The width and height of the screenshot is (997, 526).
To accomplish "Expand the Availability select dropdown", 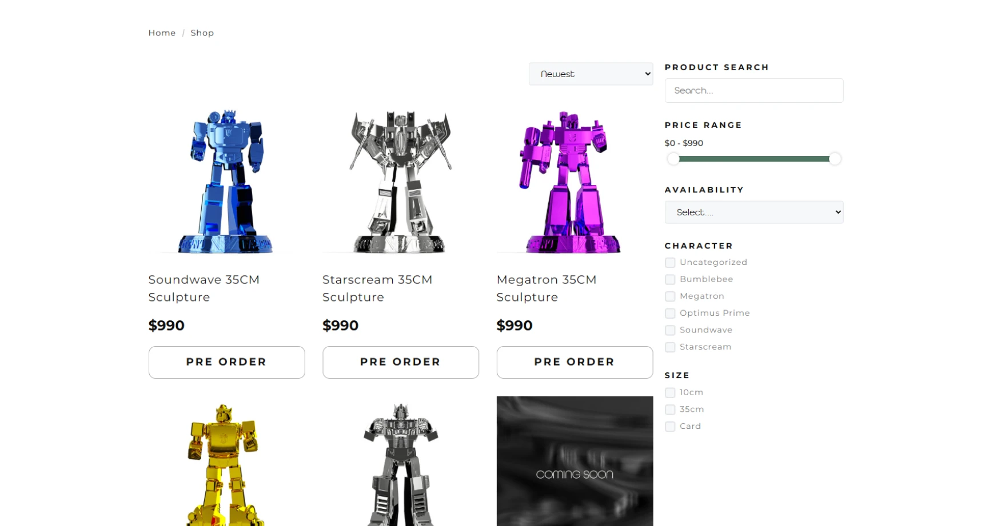I will point(753,212).
